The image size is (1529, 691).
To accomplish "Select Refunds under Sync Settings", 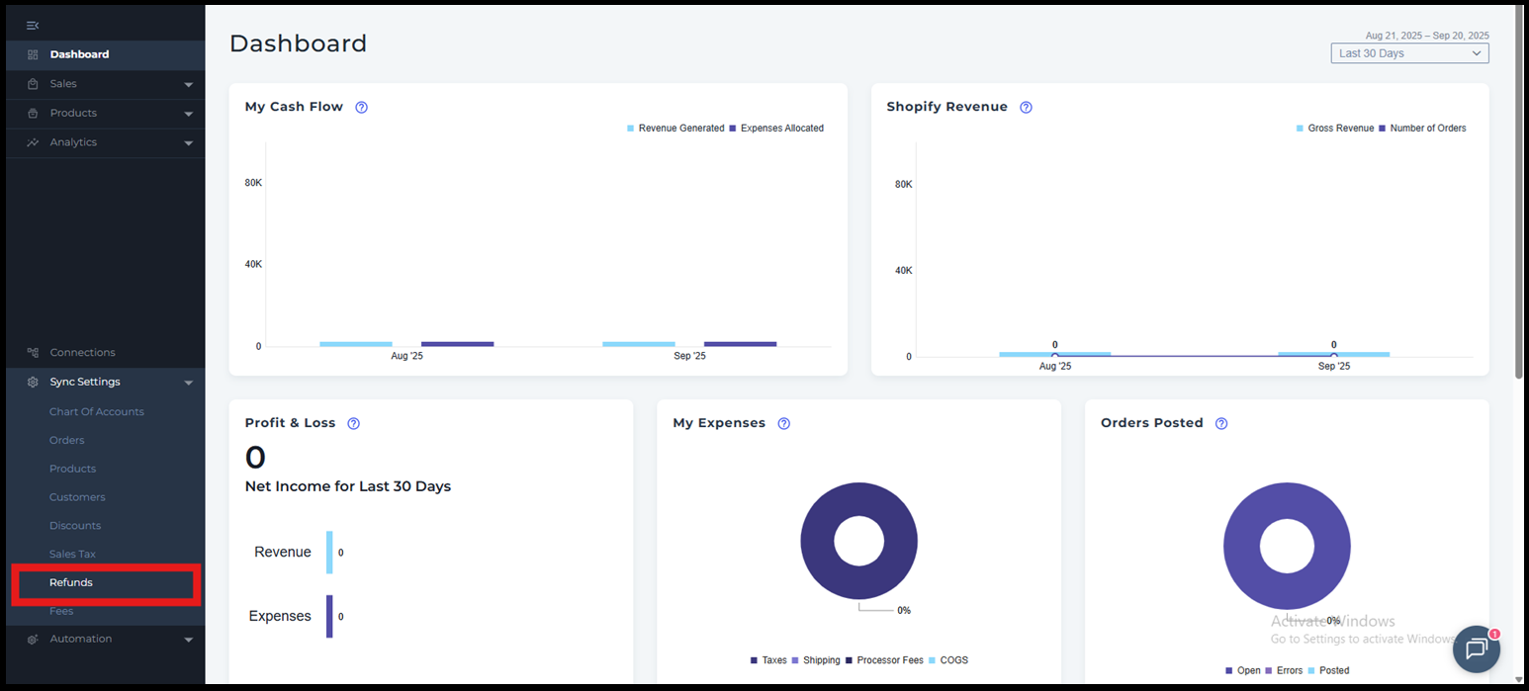I will coord(71,583).
